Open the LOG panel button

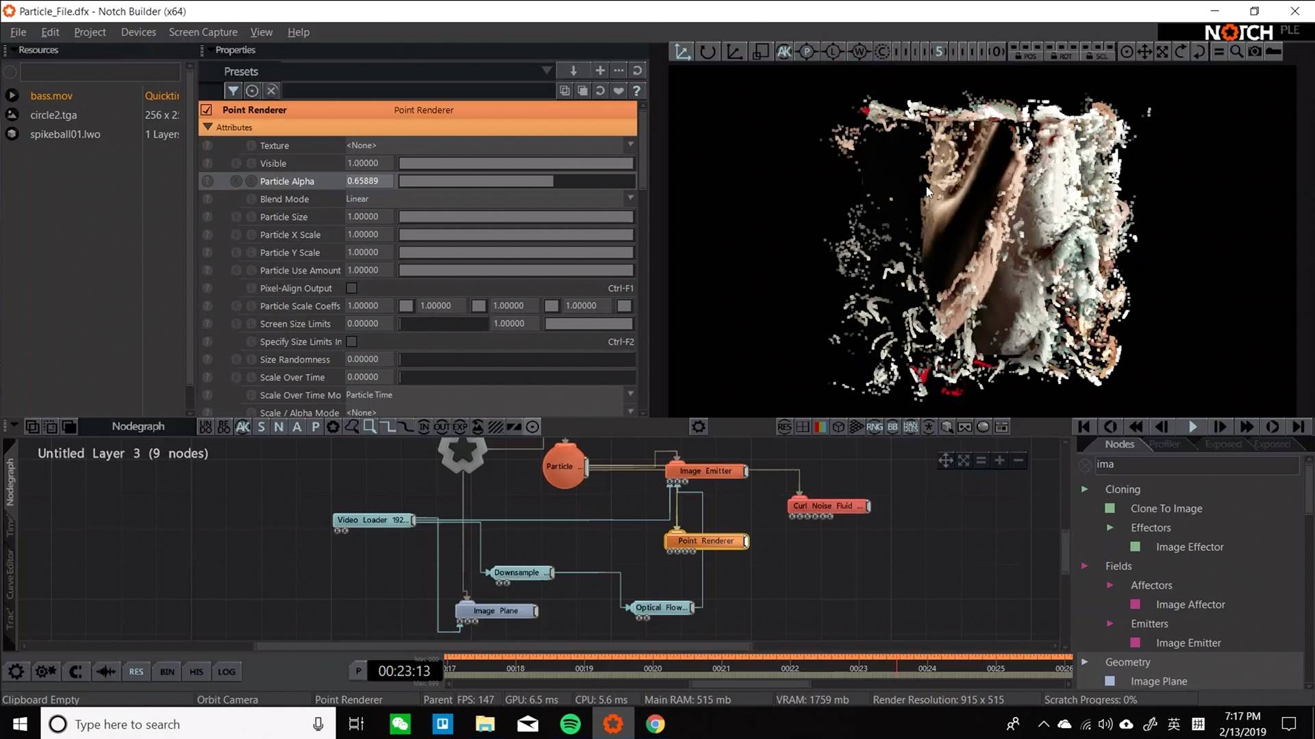pyautogui.click(x=227, y=671)
